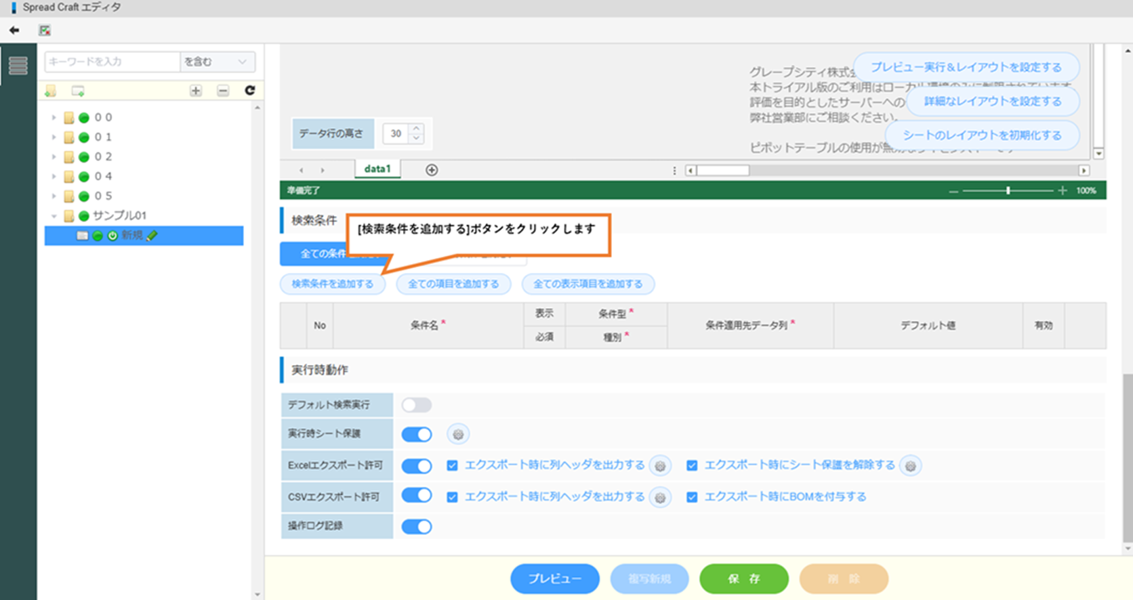Click the zoom slider handle

tap(1008, 191)
